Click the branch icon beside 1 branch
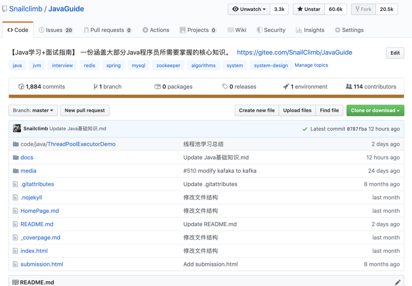The width and height of the screenshot is (412, 286). coord(95,87)
